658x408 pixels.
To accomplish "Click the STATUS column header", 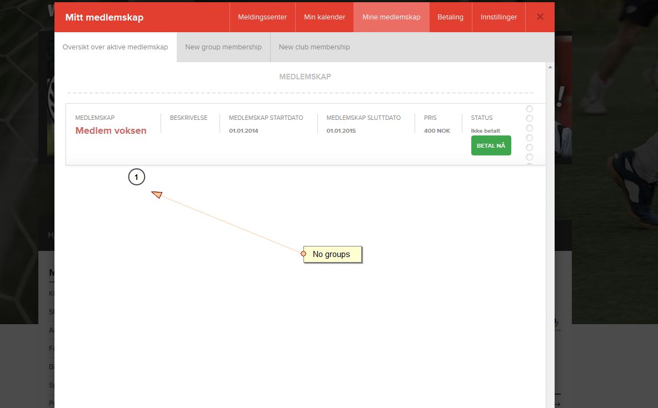I will pyautogui.click(x=482, y=118).
